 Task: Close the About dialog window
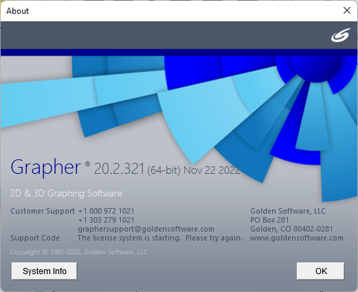347,10
